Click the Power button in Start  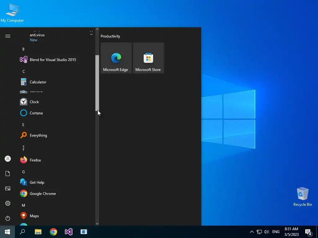[8, 218]
